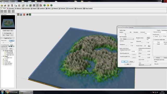Select the Erosion tree item

[6, 60]
